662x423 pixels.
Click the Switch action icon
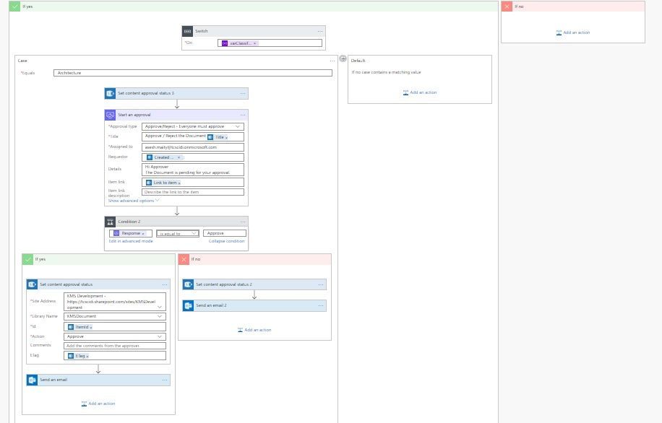[x=187, y=31]
